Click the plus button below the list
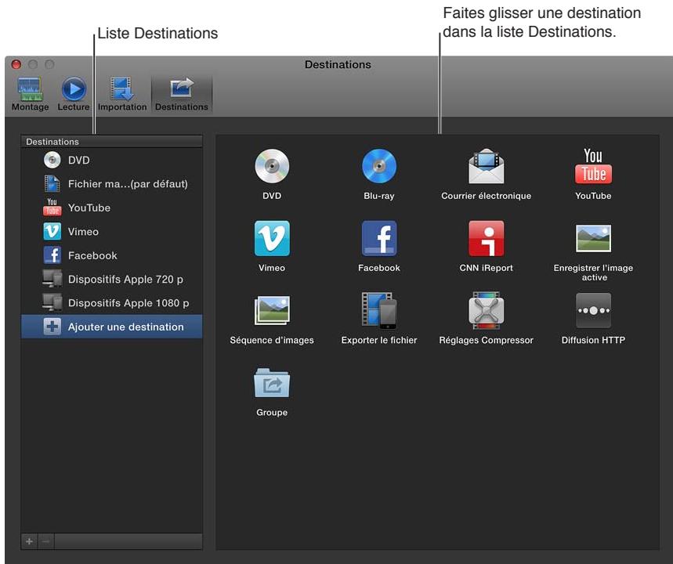This screenshot has width=673, height=564. pyautogui.click(x=29, y=541)
